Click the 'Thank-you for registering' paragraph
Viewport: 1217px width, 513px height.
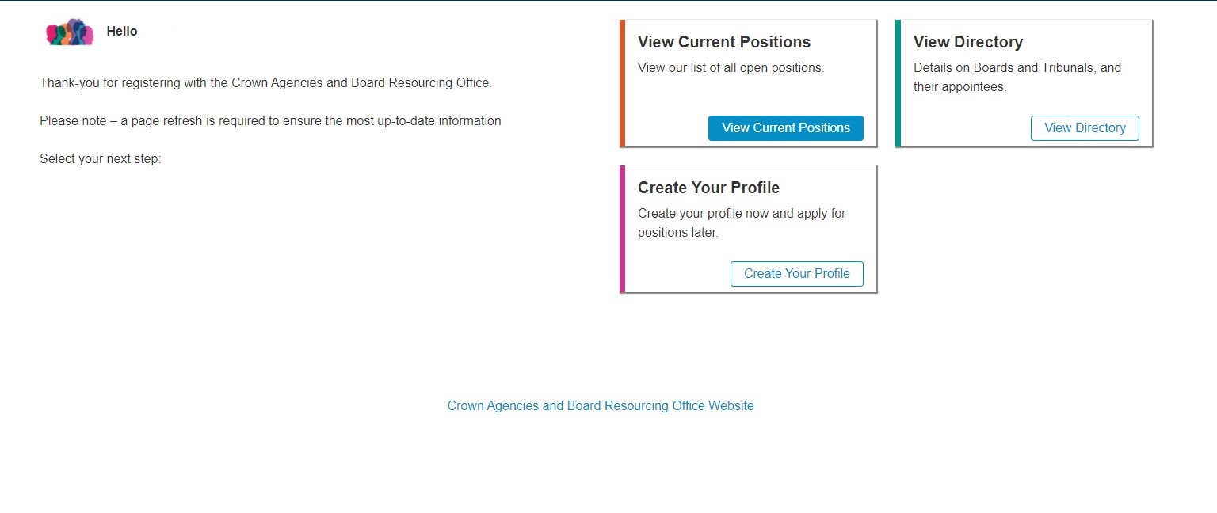(x=265, y=83)
